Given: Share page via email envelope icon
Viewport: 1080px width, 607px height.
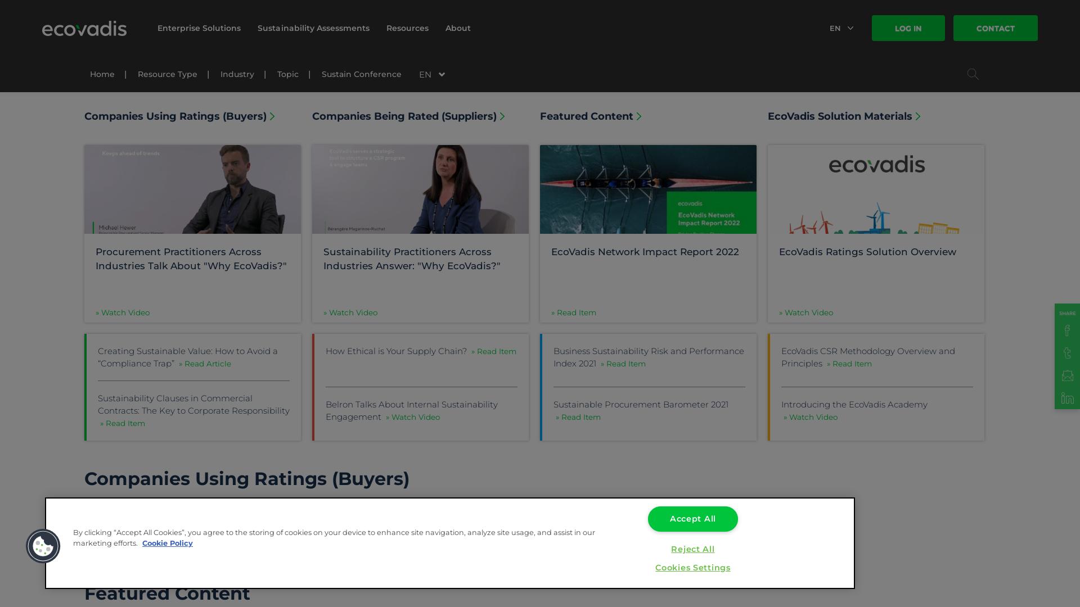Looking at the screenshot, I should click(1067, 375).
